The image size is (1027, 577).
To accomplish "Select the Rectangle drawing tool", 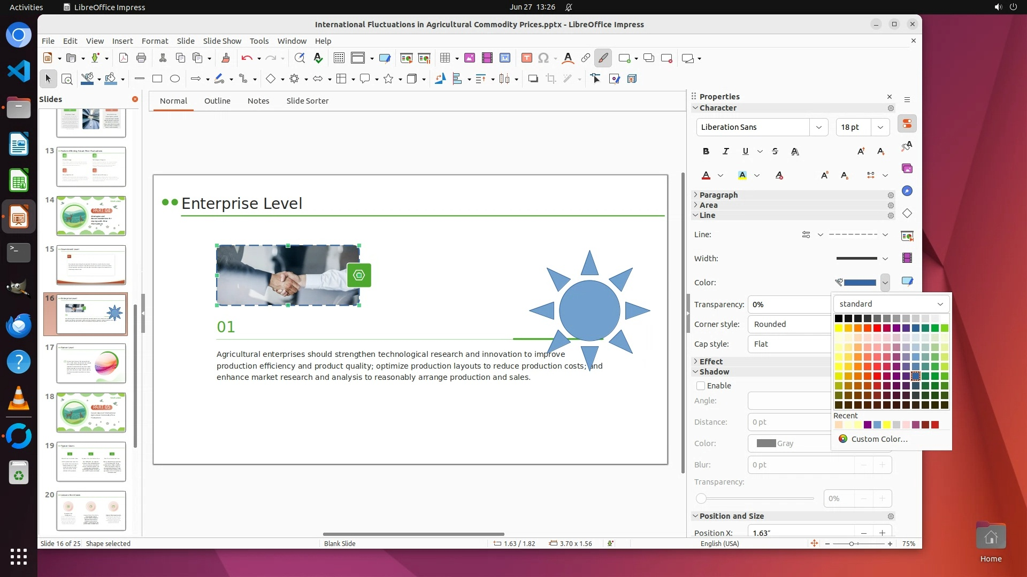I will point(157,79).
